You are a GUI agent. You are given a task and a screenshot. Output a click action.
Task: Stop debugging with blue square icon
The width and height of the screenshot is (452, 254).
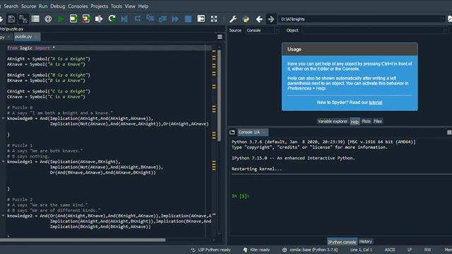coord(188,19)
